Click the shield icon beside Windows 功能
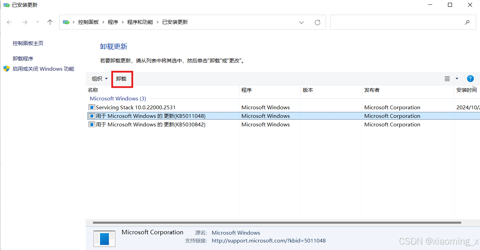Image resolution: width=480 pixels, height=250 pixels. (x=6, y=69)
